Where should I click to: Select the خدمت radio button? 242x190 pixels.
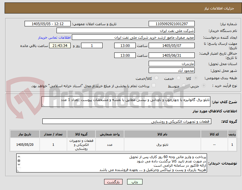click(x=178, y=78)
